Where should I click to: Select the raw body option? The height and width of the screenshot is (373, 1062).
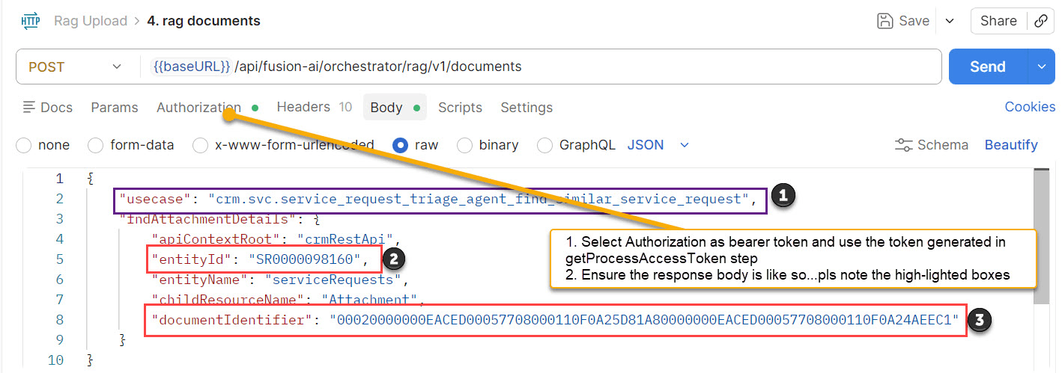pyautogui.click(x=401, y=145)
